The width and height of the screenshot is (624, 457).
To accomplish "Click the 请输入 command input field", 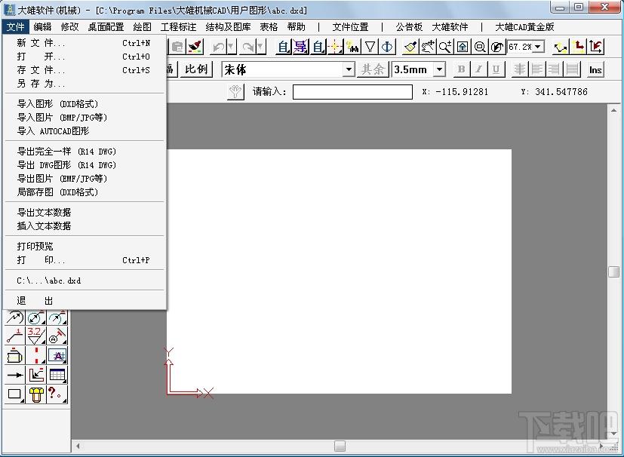I will coord(352,92).
